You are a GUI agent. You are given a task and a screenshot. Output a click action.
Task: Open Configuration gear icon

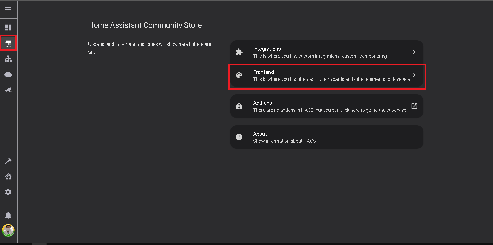click(8, 192)
